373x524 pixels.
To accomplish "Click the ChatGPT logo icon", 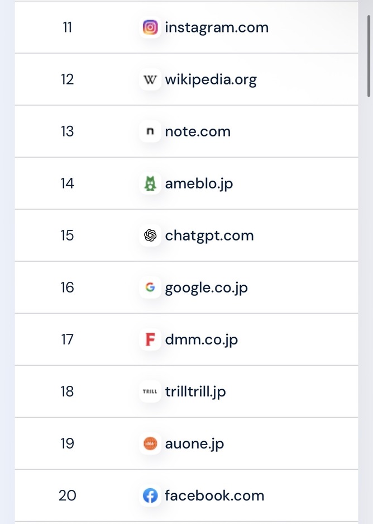I will pos(150,235).
